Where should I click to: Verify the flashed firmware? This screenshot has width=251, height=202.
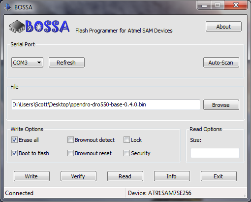point(78,176)
